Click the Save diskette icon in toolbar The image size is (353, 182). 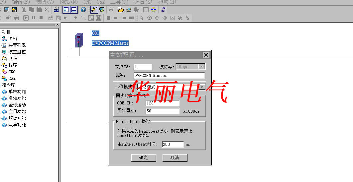7,10
